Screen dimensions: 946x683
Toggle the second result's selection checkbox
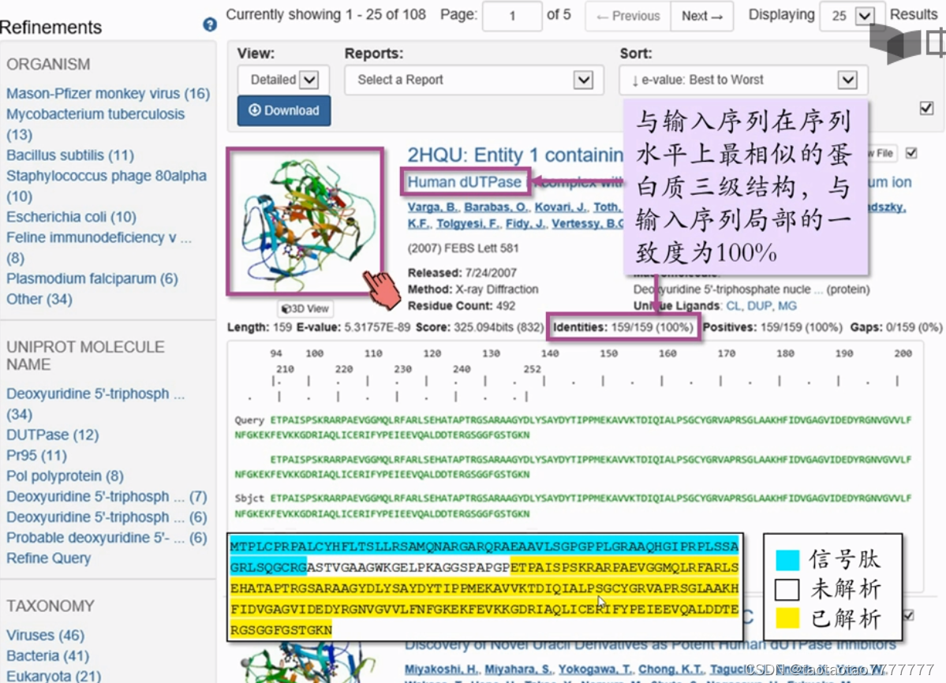tap(909, 615)
